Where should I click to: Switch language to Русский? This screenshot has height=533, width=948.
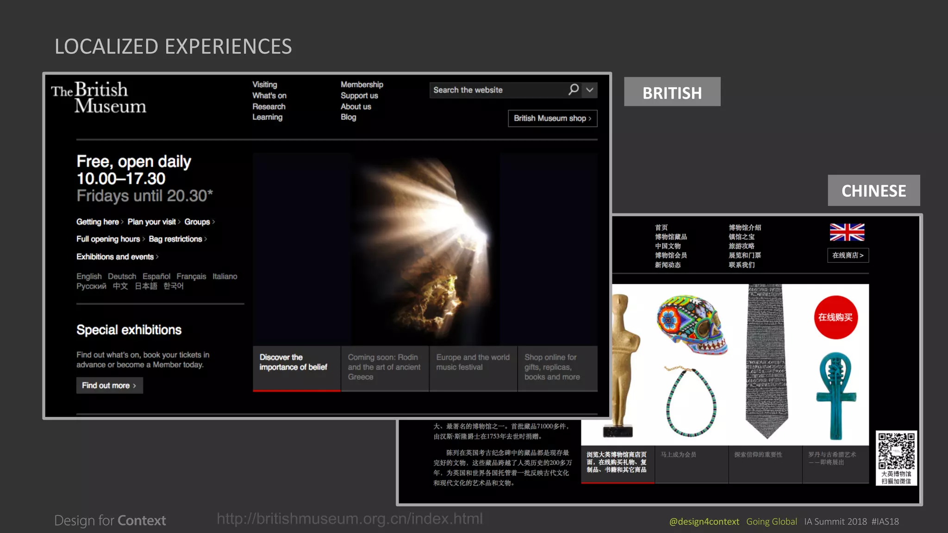(x=91, y=286)
